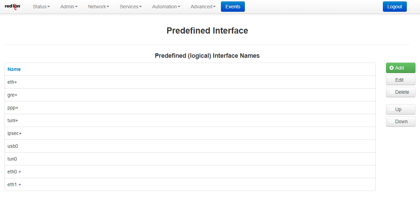The height and width of the screenshot is (200, 420).
Task: Click the arrow icon on Up button
Action: coord(392,109)
